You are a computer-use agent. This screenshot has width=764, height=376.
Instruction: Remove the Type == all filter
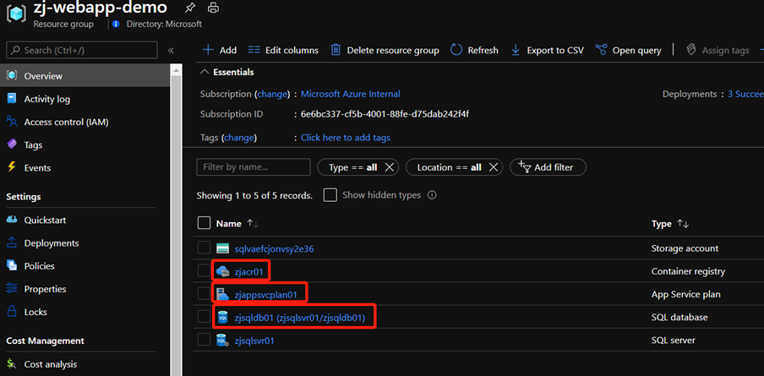(x=389, y=167)
